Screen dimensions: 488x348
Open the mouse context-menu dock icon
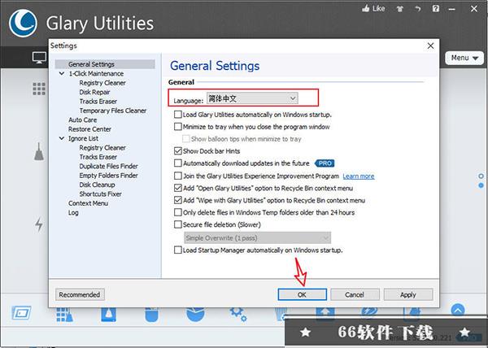pos(152,315)
